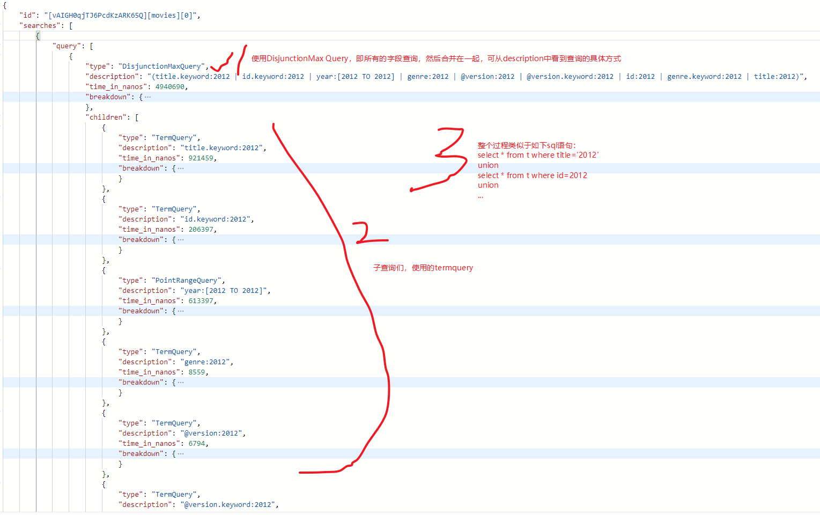Expand folded breakdown after time_in_nanos 8559
This screenshot has width=820, height=515.
(181, 382)
